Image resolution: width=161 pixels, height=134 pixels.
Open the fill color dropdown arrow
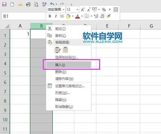(73, 16)
